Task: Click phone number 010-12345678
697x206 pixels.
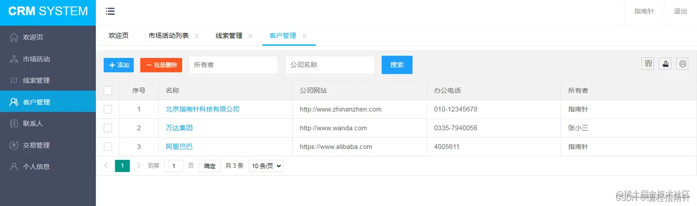Action: tap(456, 109)
